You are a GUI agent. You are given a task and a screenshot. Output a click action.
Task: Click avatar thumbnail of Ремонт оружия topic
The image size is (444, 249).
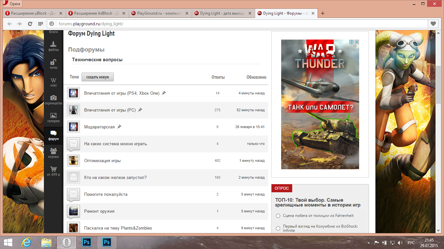(73, 211)
